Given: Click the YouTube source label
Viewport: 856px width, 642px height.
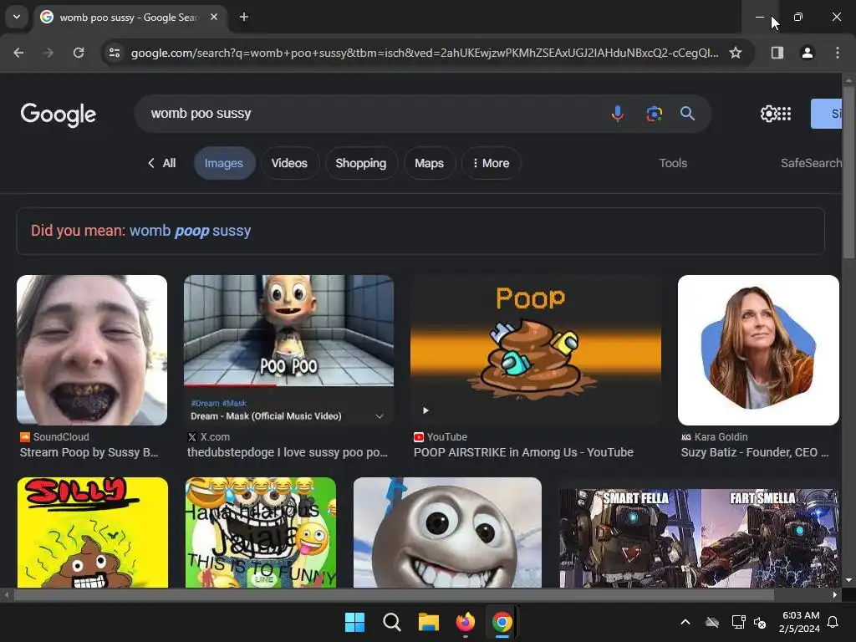Looking at the screenshot, I should (446, 436).
